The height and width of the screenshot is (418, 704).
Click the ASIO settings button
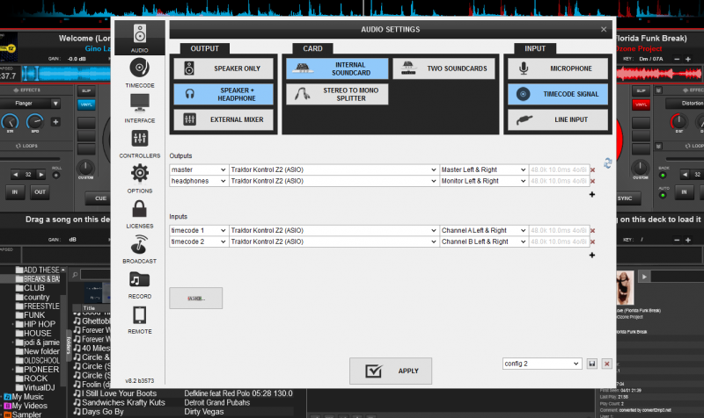195,298
